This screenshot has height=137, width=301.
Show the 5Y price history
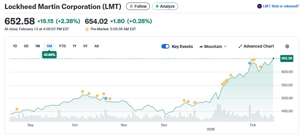(x=85, y=46)
